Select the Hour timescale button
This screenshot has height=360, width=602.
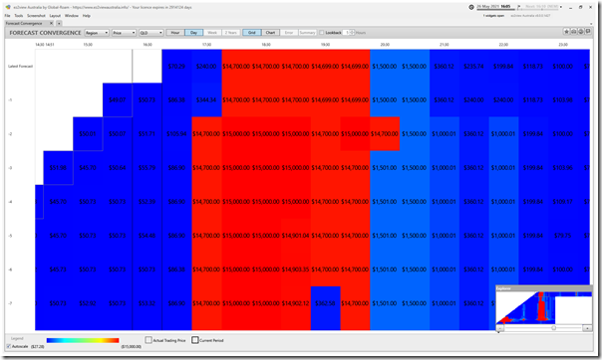[x=175, y=33]
